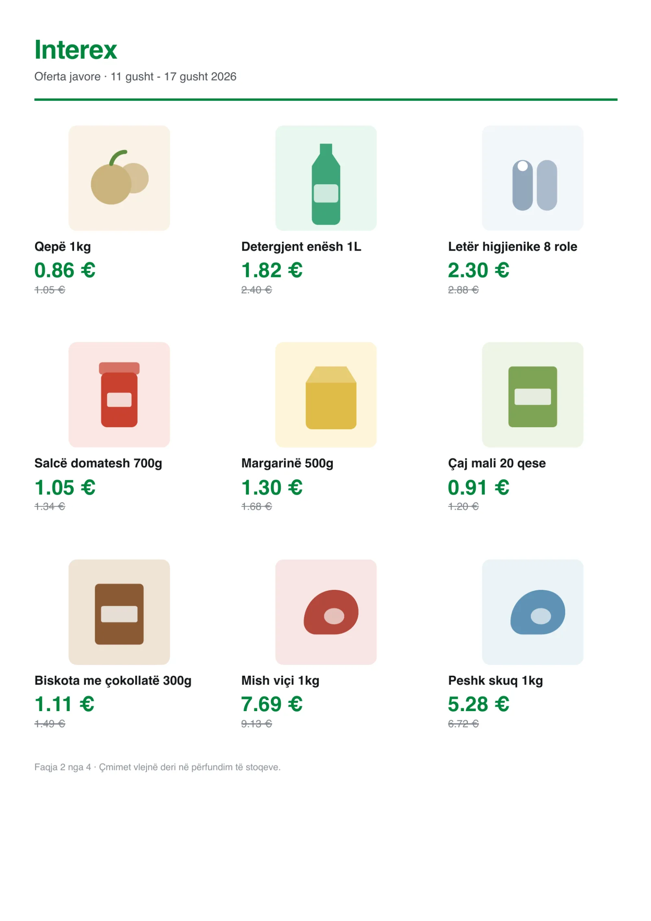This screenshot has height=921, width=651.
Task: Select the Biskota me çokollatë 300g title
Action: 113,680
